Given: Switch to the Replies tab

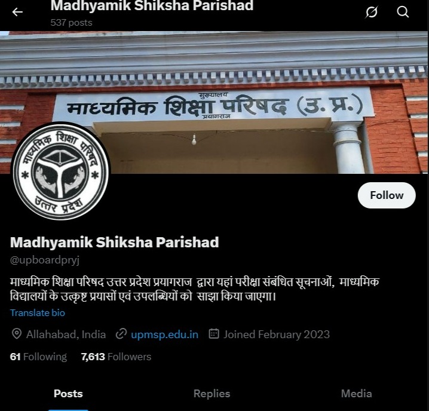Looking at the screenshot, I should coord(212,394).
